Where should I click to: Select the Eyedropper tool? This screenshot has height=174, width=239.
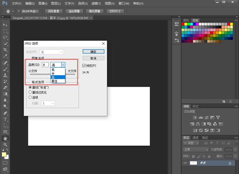[x=5, y=56]
